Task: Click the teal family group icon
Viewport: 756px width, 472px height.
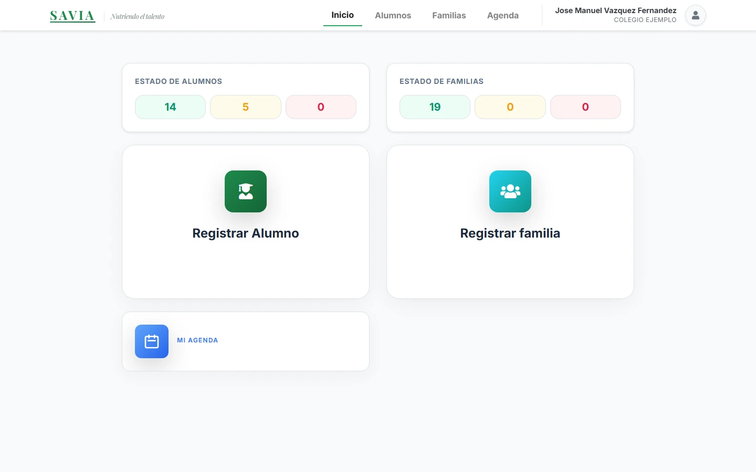Action: tap(510, 191)
